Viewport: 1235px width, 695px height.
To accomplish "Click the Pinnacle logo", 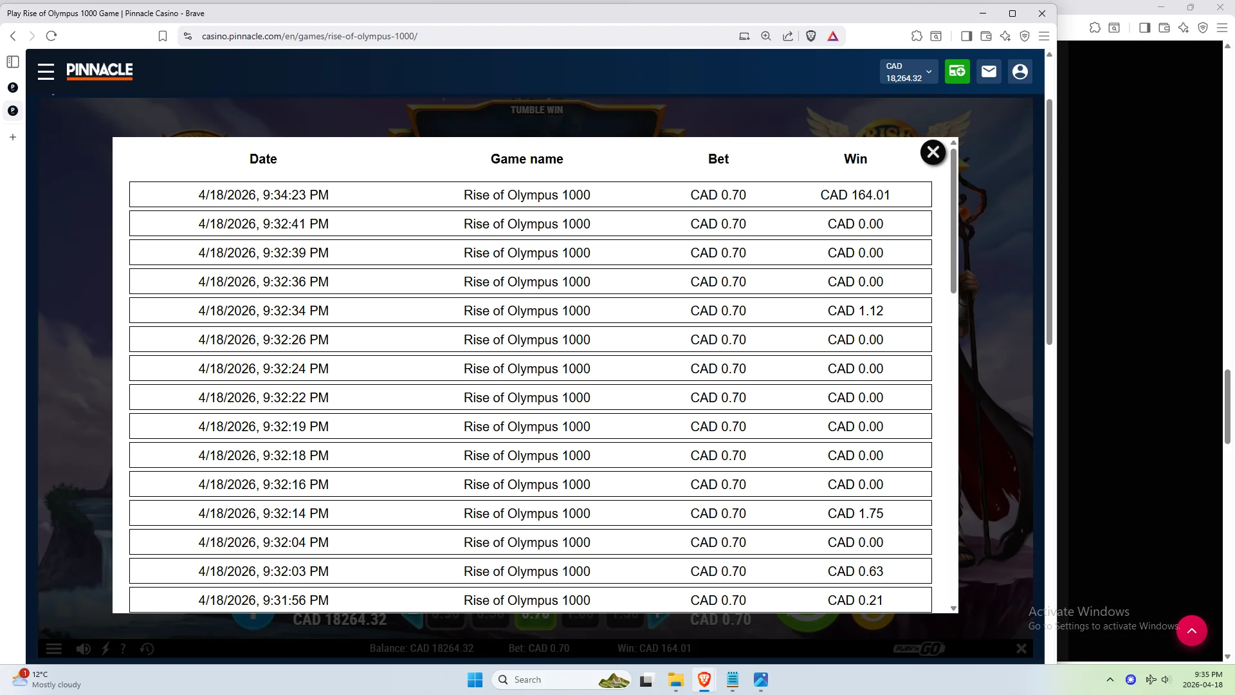I will coord(100,71).
